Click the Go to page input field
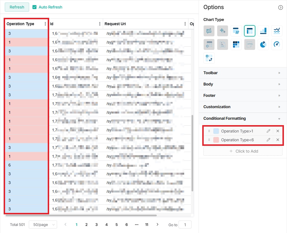Image resolution: width=287 pixels, height=233 pixels. pos(185,225)
